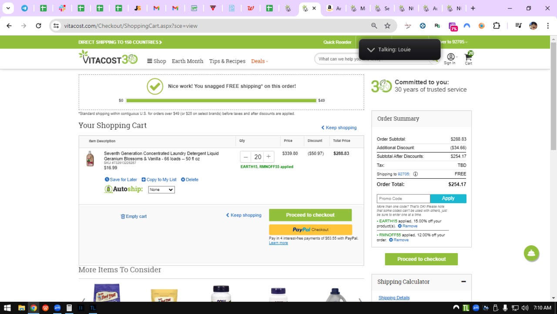Viewport: 557px width, 314px height.
Task: Click the green chat bell floating button
Action: pos(531,253)
